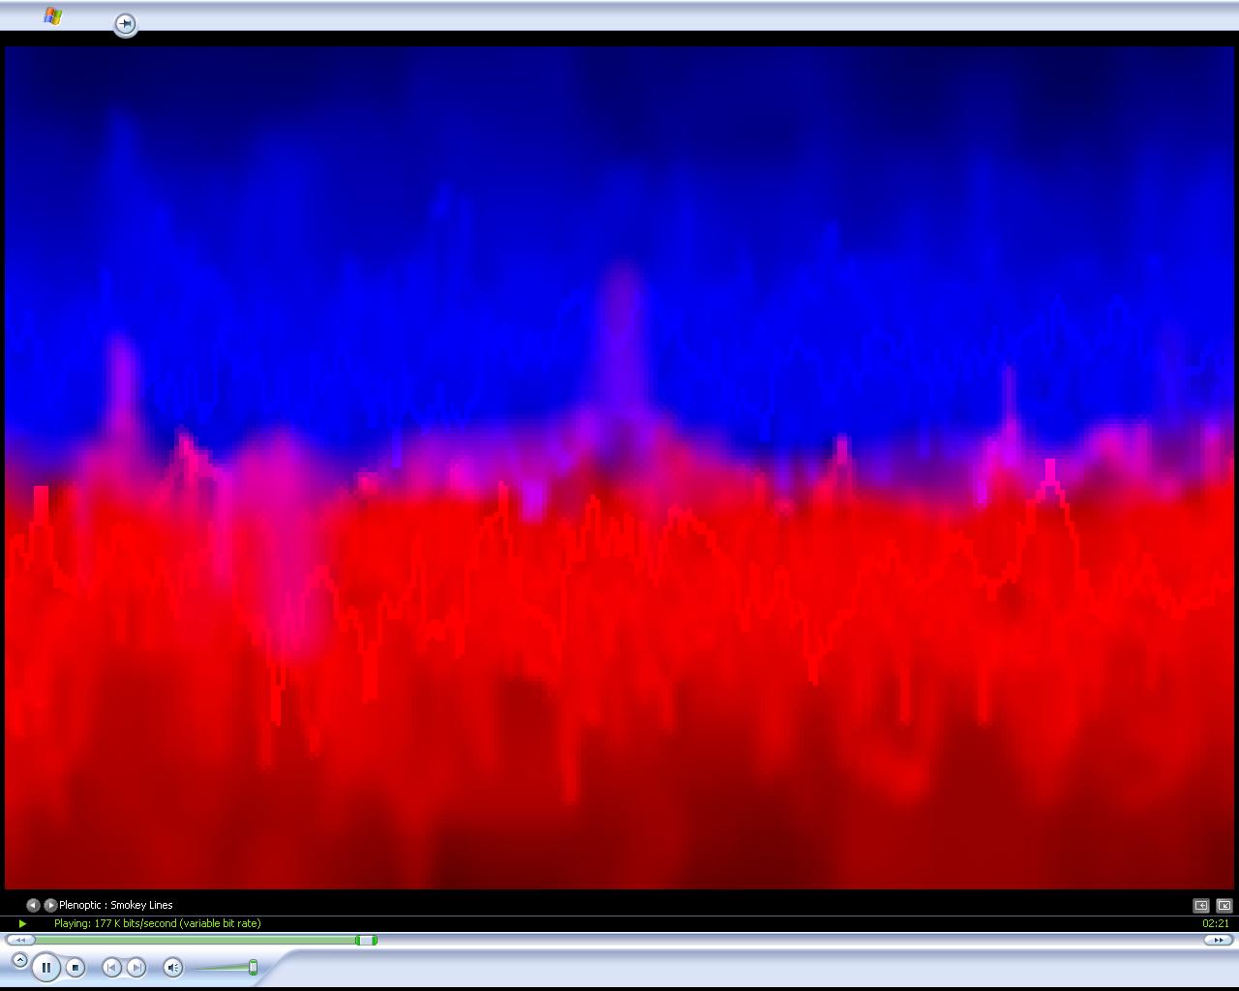Skip to the next track
The height and width of the screenshot is (991, 1239).
tap(135, 967)
